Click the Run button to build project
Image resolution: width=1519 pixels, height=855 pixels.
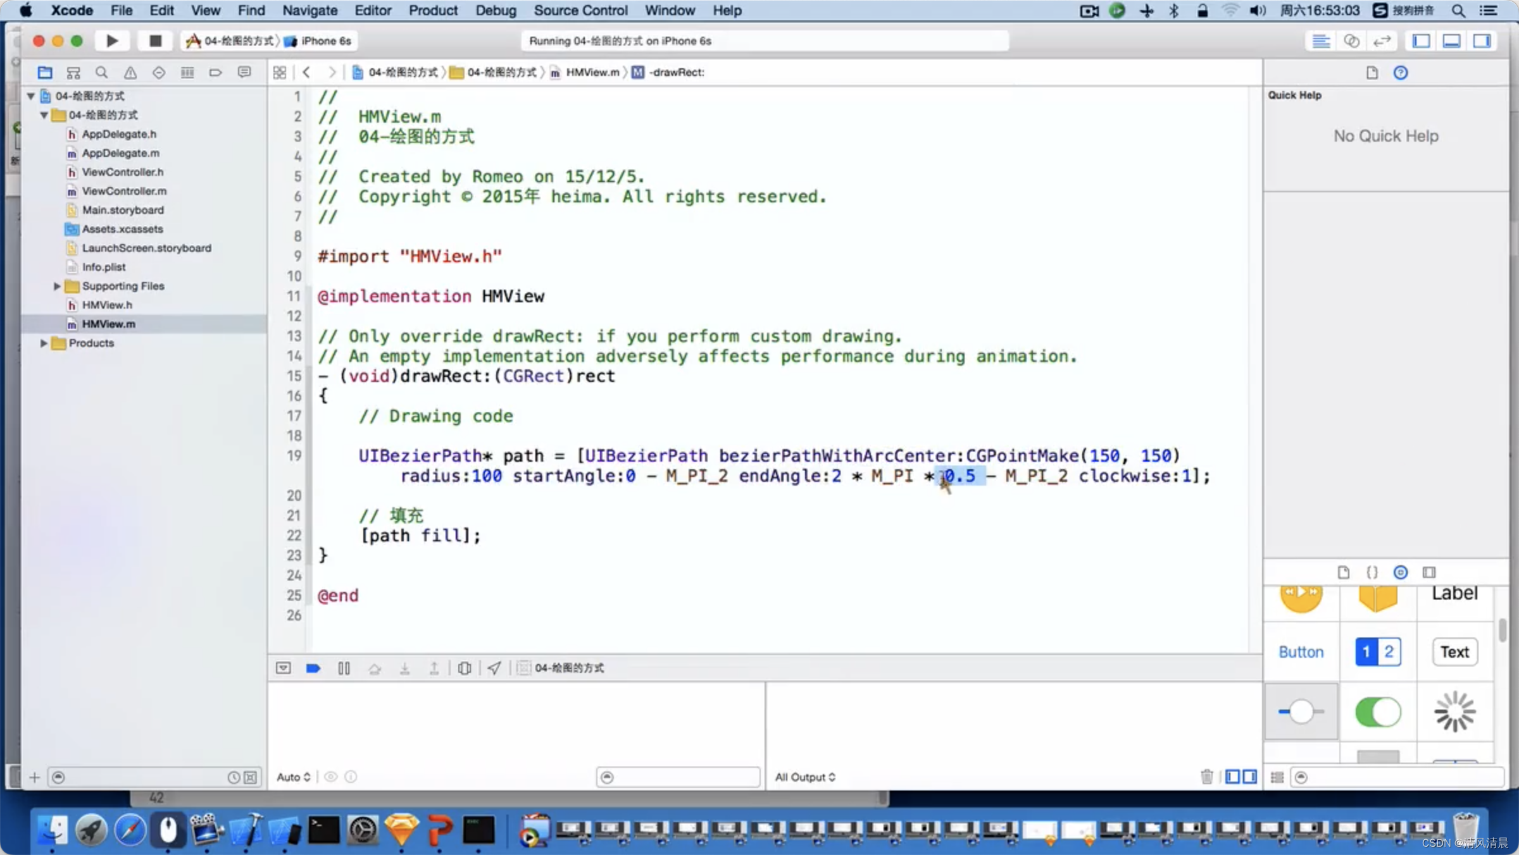click(x=111, y=40)
